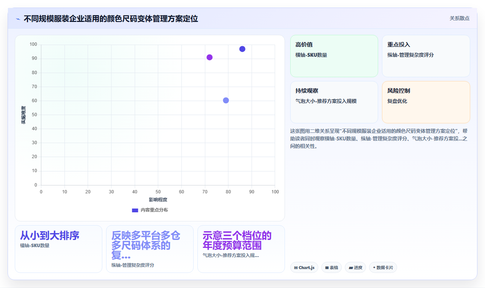Click the 反映多平台多仓多尺码体系的复... card heading
The image size is (485, 288).
(146, 245)
